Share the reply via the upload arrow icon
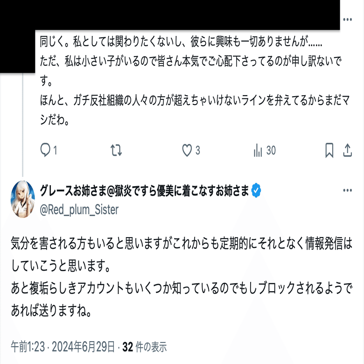364x364 pixels. (x=347, y=150)
